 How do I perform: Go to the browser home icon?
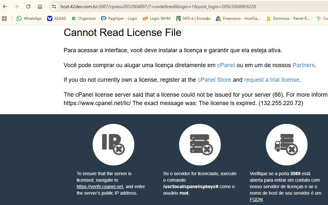tap(40, 6)
